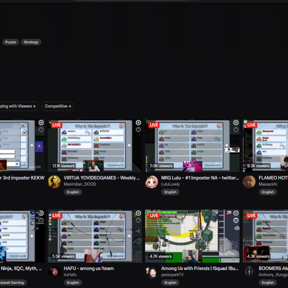The image size is (288, 288).
Task: Open LuluLuvely's profile avatar
Action: point(152,182)
